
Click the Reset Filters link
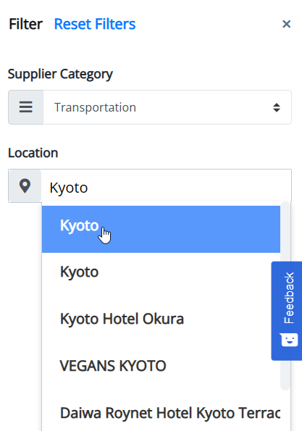(x=95, y=24)
